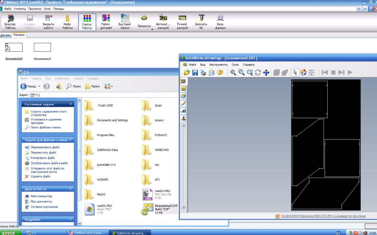This screenshot has width=377, height=235.
Task: Click Удалить файл task link
Action: pyautogui.click(x=40, y=176)
